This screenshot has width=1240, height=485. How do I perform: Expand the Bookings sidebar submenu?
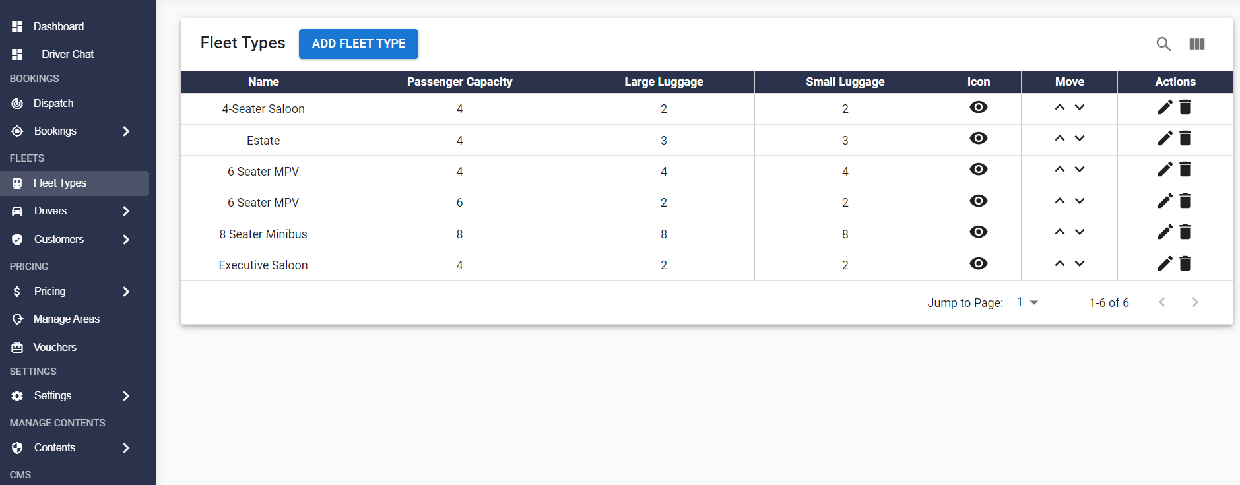(x=126, y=131)
